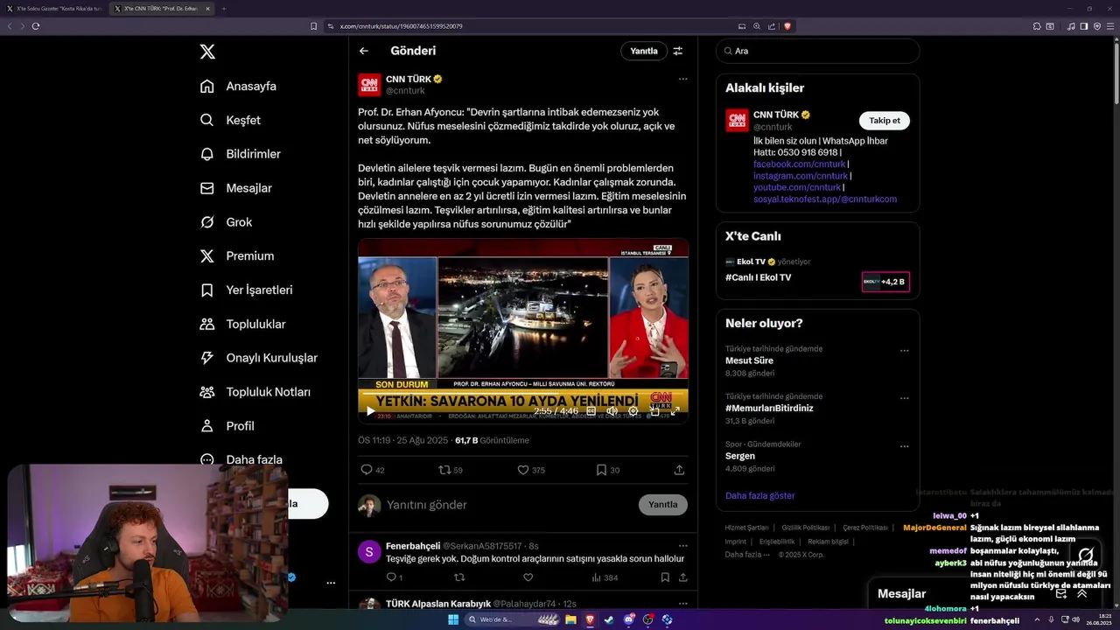Click the Yanıtla button in the post header
The width and height of the screenshot is (1120, 630).
click(644, 51)
